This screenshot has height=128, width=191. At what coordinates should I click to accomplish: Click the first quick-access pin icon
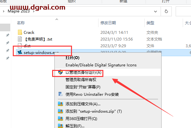point(8,35)
